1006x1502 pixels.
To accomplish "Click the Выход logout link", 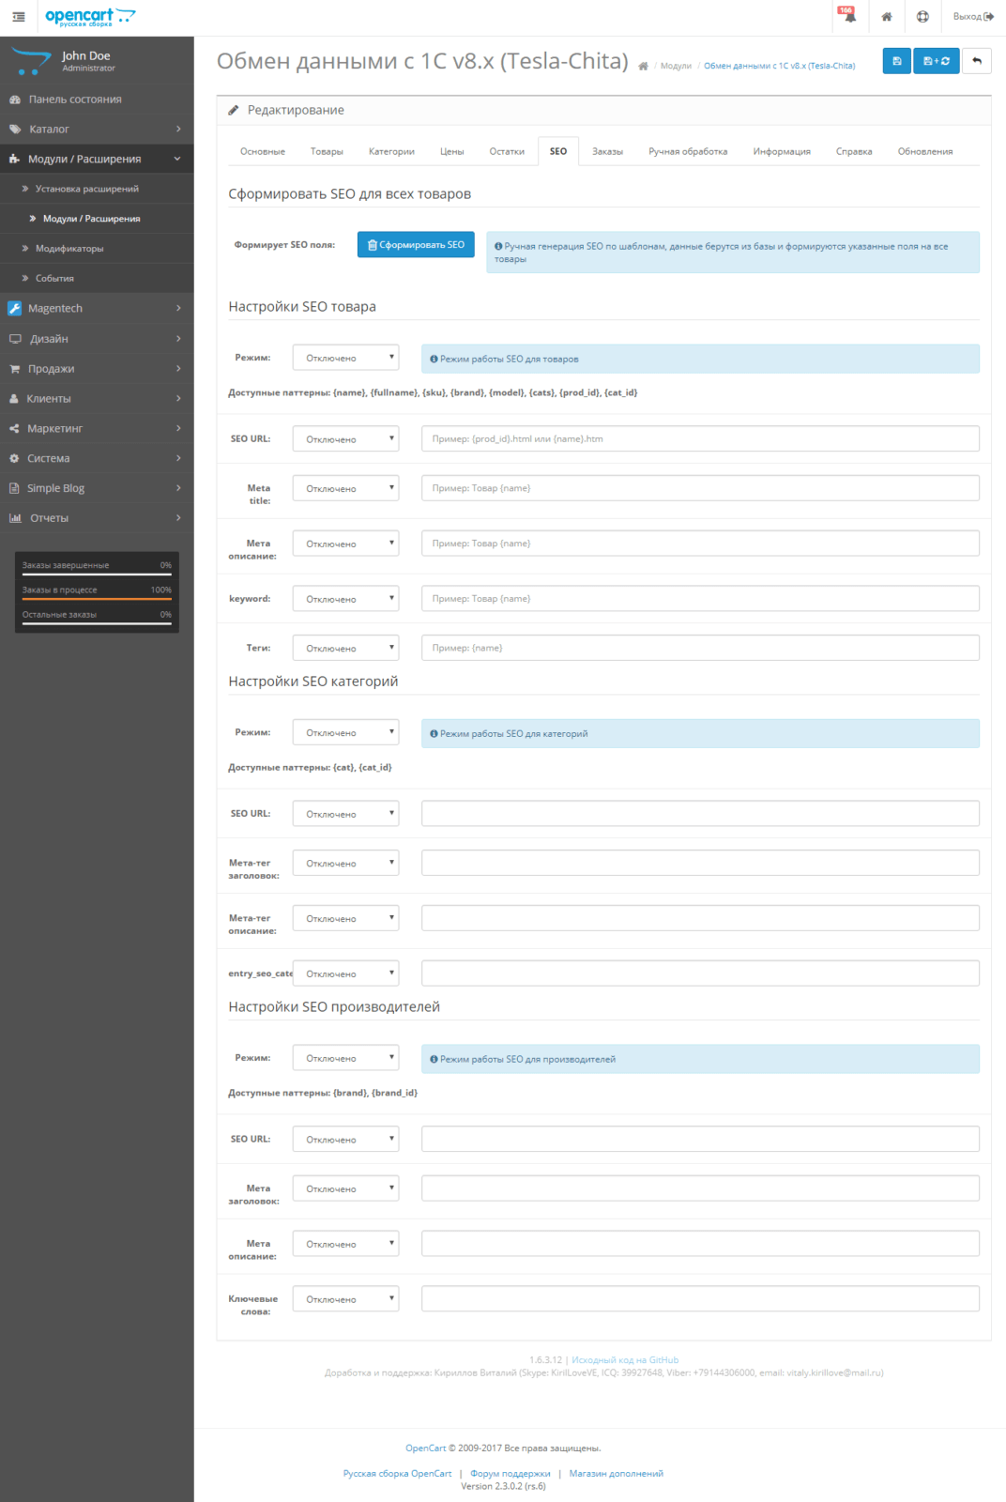I will (x=973, y=17).
